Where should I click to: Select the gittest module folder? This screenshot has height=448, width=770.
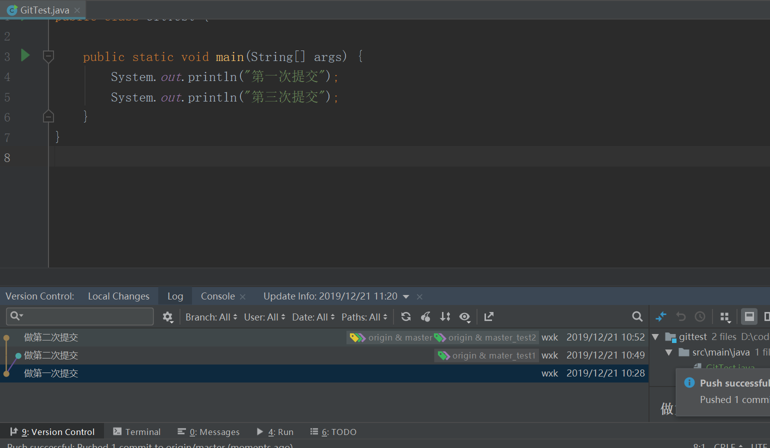coord(692,337)
